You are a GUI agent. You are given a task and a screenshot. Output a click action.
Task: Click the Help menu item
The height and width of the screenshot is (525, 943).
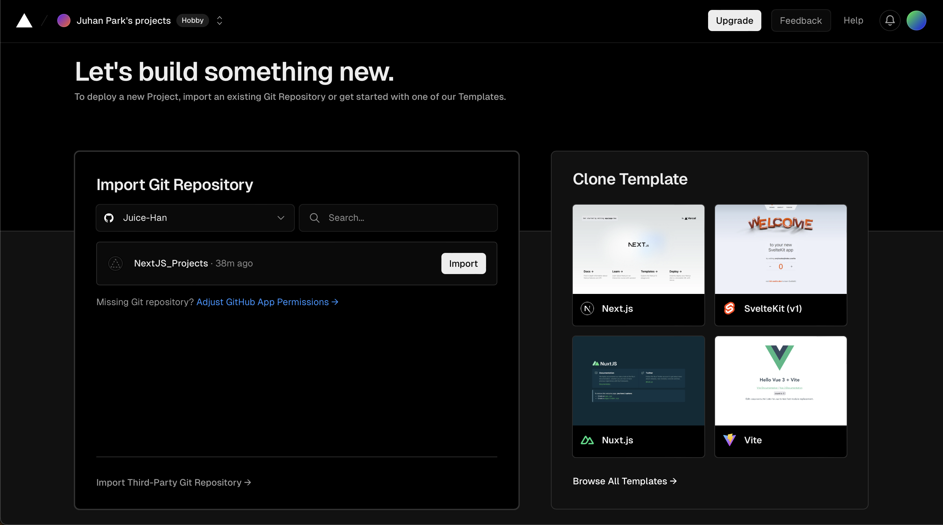(x=854, y=20)
